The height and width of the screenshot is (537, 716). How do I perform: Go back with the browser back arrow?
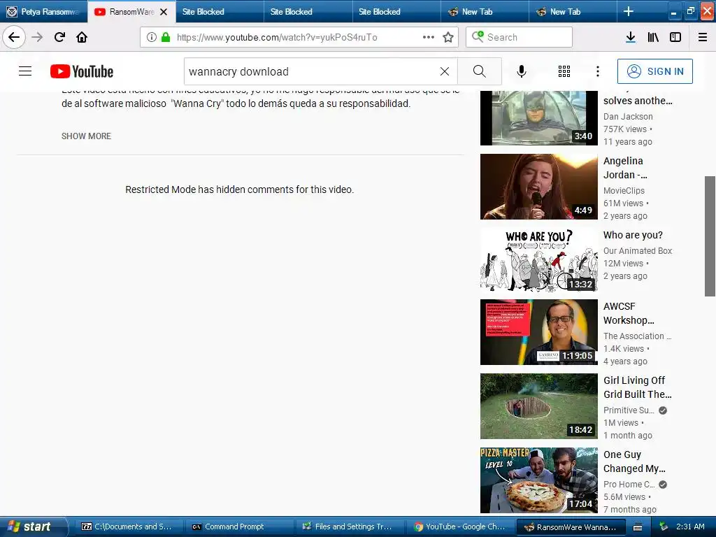click(x=14, y=37)
